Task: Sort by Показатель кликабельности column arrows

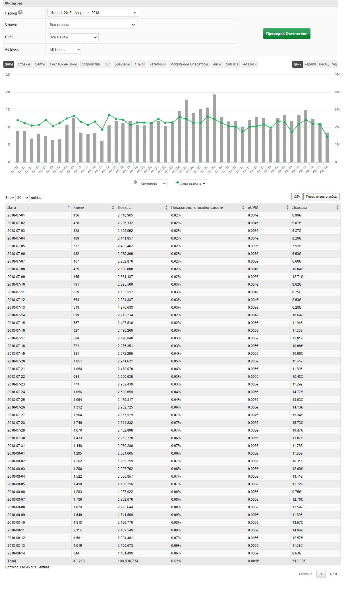Action: point(243,208)
